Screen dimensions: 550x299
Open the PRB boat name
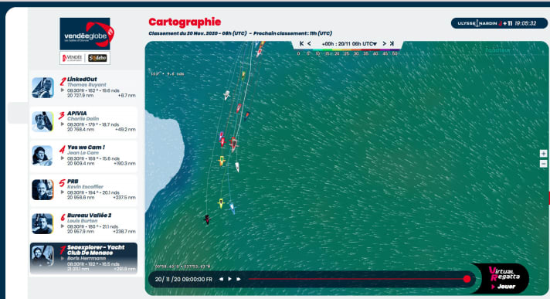(73, 182)
